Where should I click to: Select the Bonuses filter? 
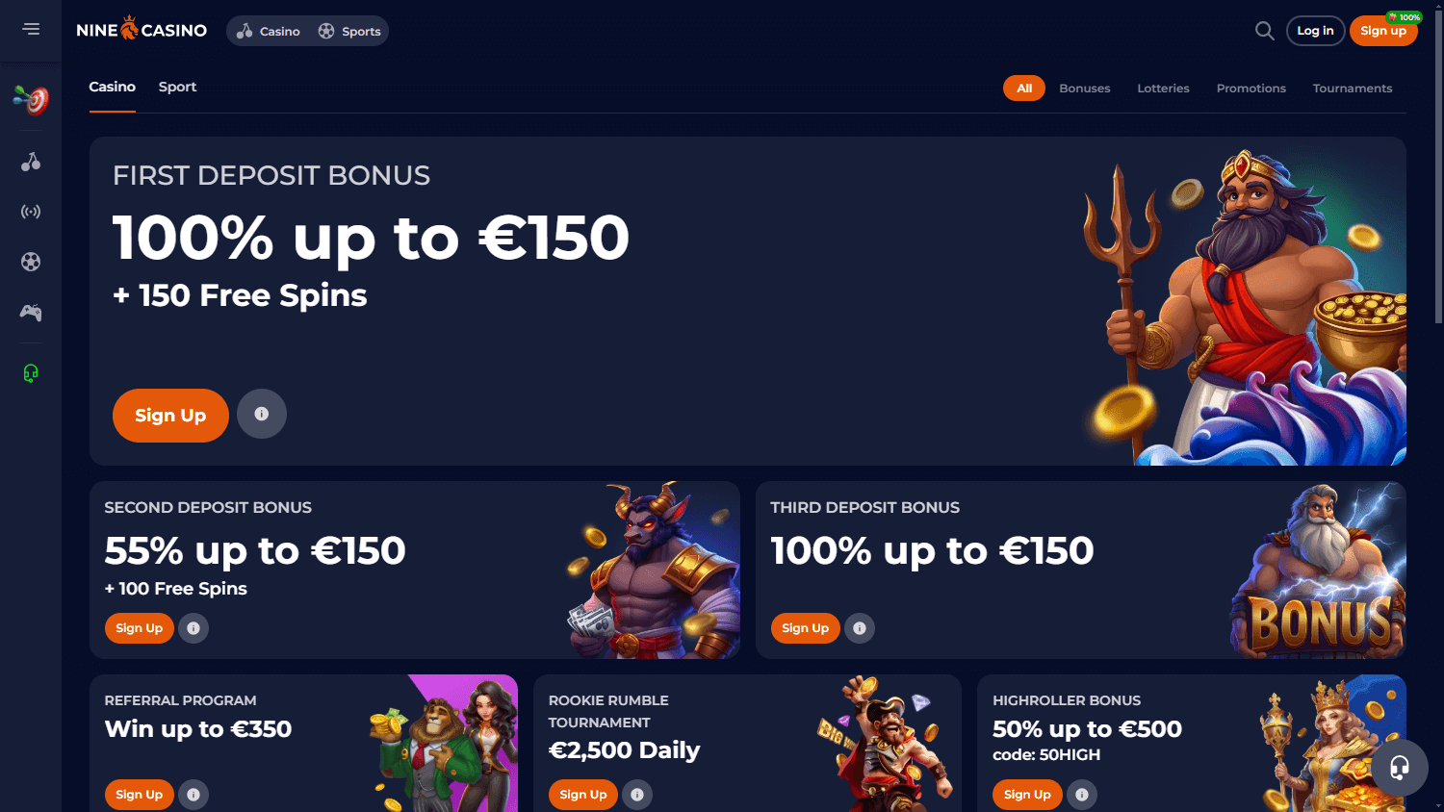pos(1085,89)
